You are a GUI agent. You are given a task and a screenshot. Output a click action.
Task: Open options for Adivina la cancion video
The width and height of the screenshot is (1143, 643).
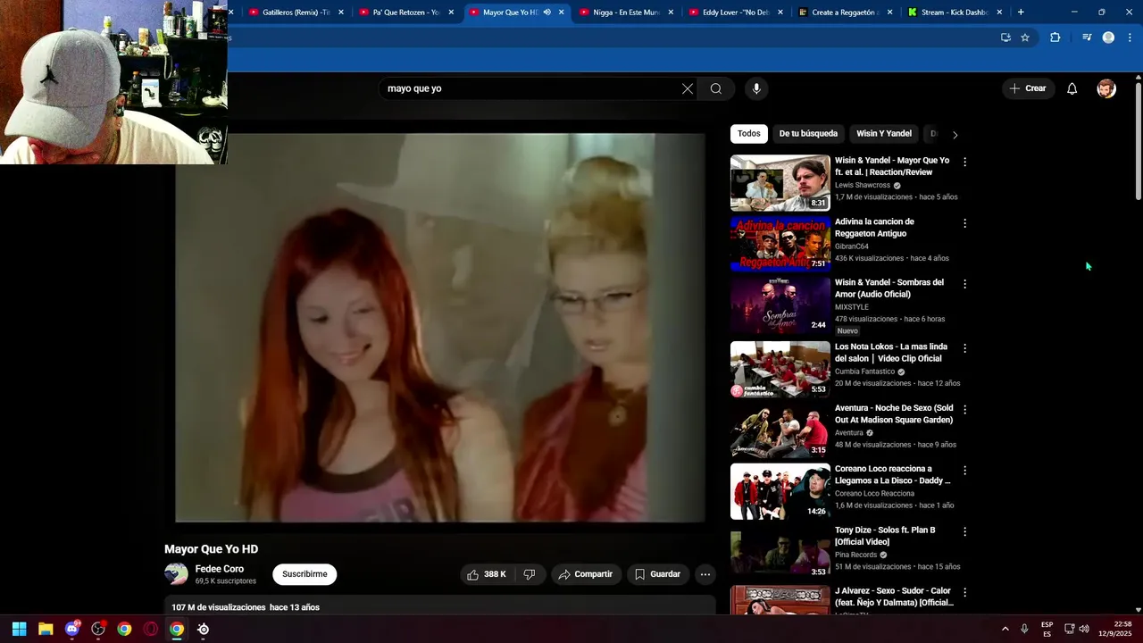[x=964, y=223]
